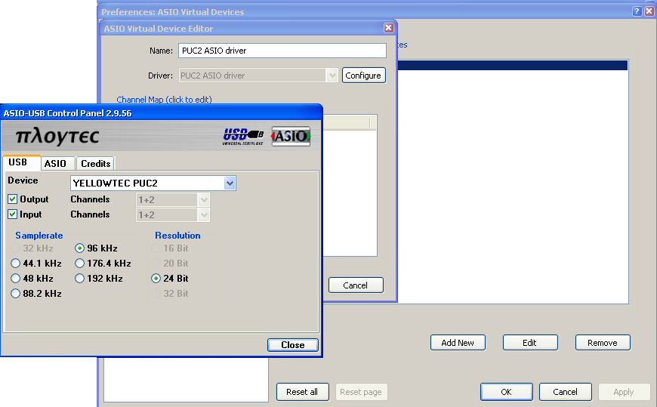Open help in Preferences title bar
The height and width of the screenshot is (407, 657).
coord(637,11)
